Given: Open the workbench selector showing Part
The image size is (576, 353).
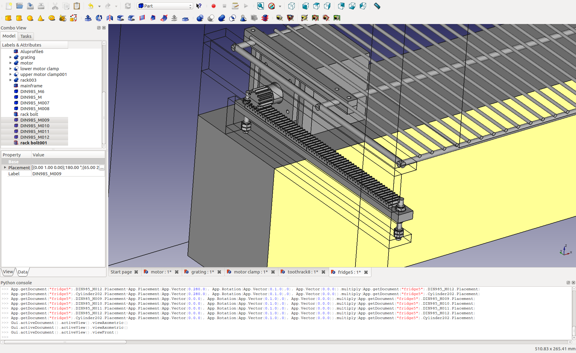Looking at the screenshot, I should point(165,6).
